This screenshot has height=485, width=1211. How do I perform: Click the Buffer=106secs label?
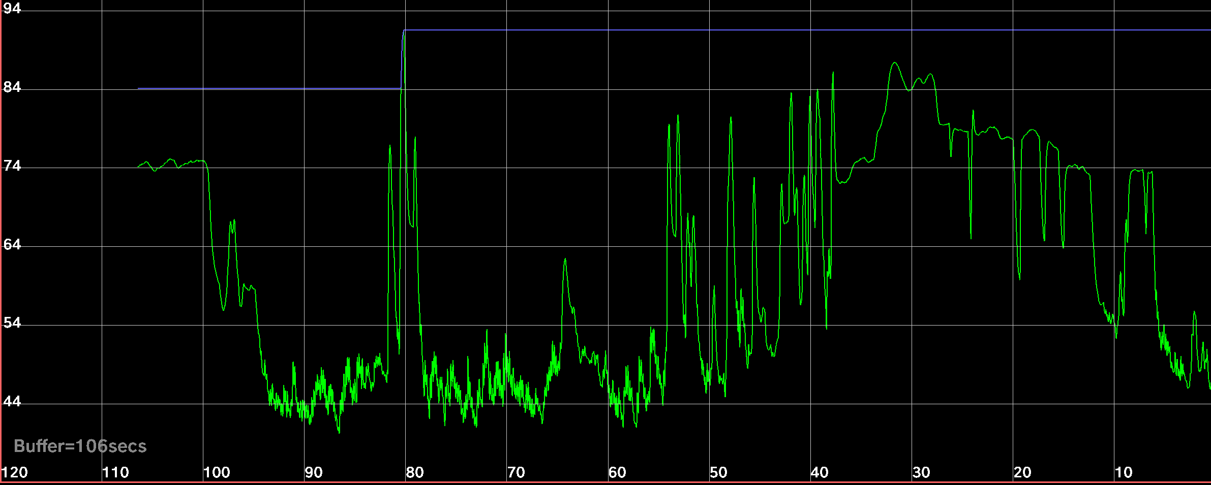[x=80, y=446]
